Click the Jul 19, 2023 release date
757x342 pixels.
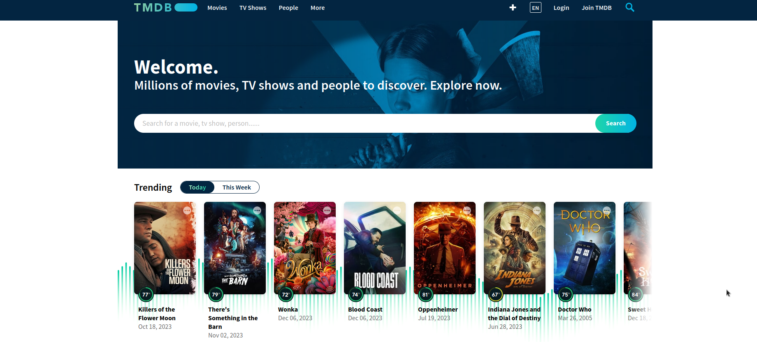pyautogui.click(x=434, y=318)
